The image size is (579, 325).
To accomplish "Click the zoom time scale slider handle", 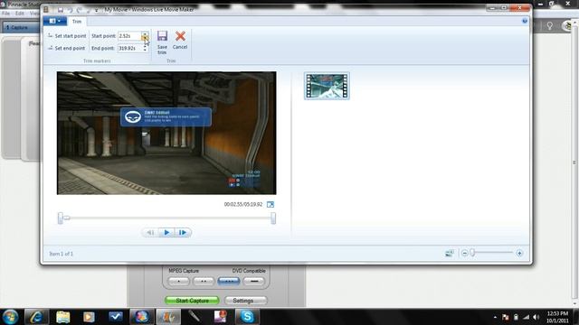I will point(472,253).
